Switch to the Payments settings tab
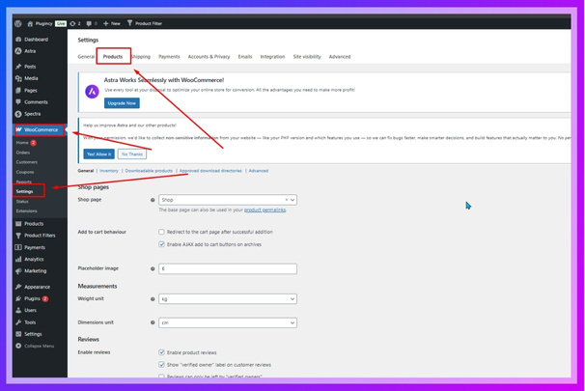585x391 pixels. [169, 57]
